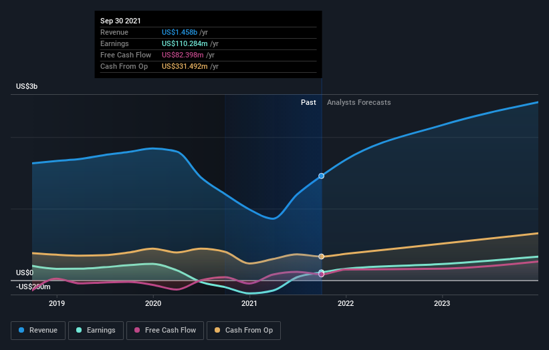Click the -US$200m y-axis label
Screen dimensions: 549x350
(x=33, y=287)
